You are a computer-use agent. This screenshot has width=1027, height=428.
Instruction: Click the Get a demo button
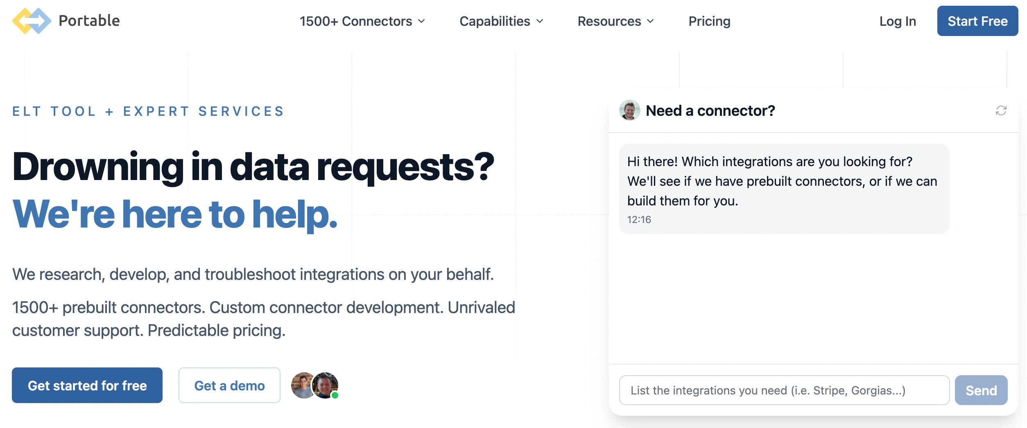(x=229, y=385)
